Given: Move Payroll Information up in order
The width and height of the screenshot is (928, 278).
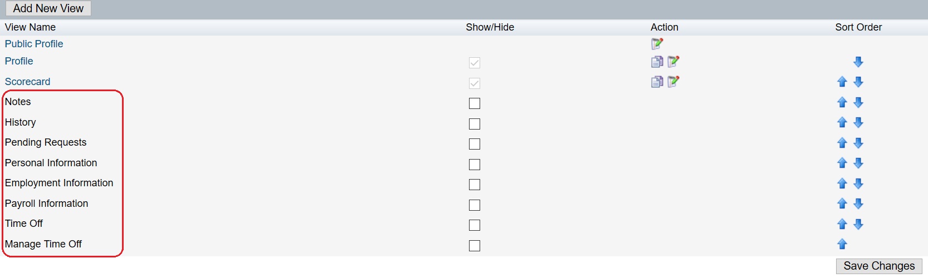Looking at the screenshot, I should (842, 203).
